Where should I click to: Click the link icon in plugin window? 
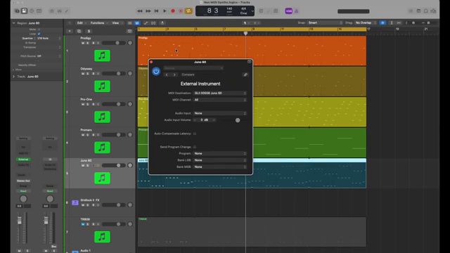click(245, 74)
